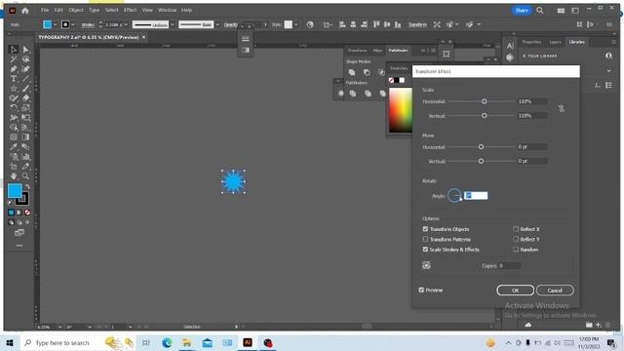This screenshot has width=624, height=351.
Task: Select the Column Graph tool
Action: 26,156
